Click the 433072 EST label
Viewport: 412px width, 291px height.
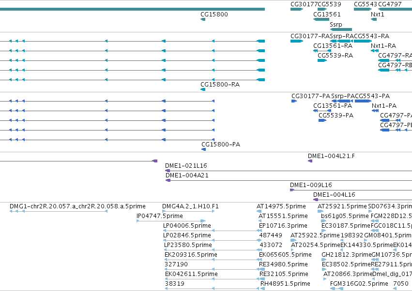[271, 245]
